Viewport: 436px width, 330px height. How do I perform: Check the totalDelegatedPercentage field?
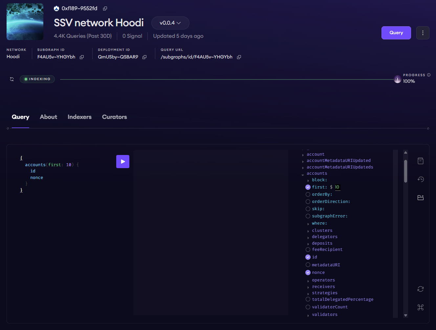[308, 299]
